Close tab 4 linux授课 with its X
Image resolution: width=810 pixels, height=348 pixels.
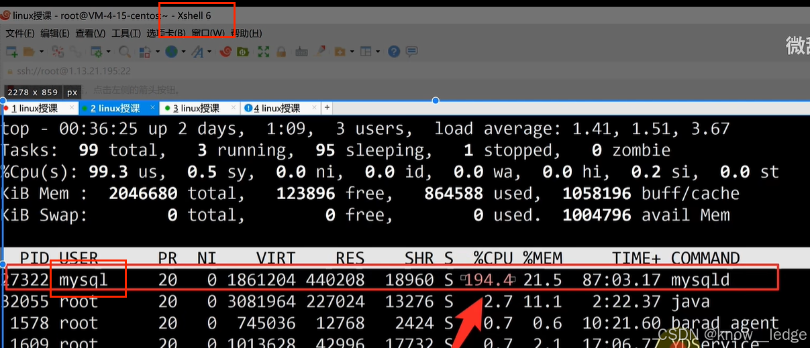tap(315, 108)
